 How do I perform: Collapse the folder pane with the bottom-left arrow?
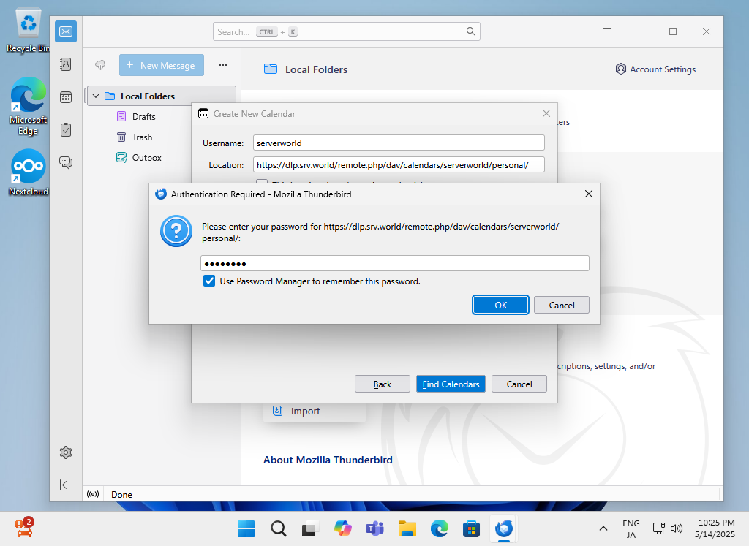point(65,485)
